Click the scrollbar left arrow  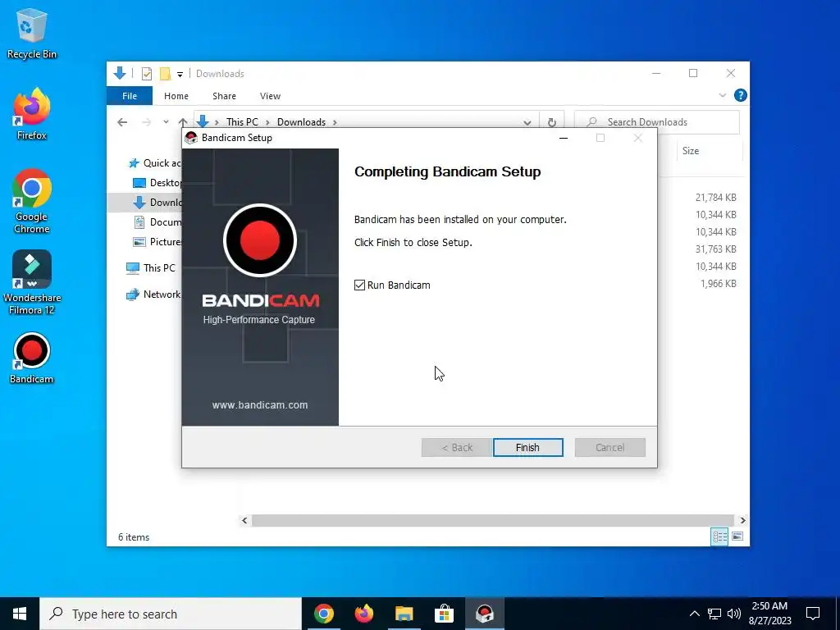(x=244, y=520)
